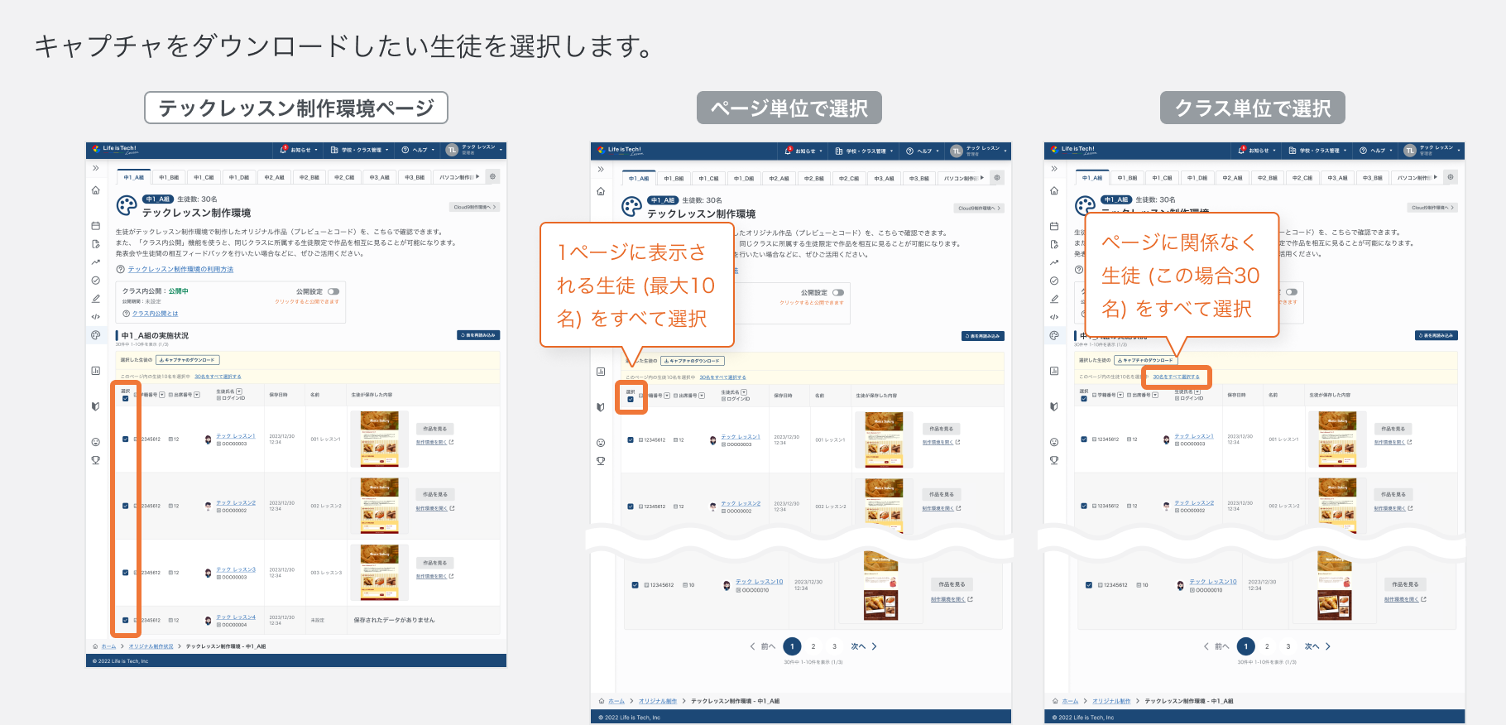Uncheck テック レッスン4 row checkbox in left screenshot
The width and height of the screenshot is (1506, 725).
tap(126, 620)
